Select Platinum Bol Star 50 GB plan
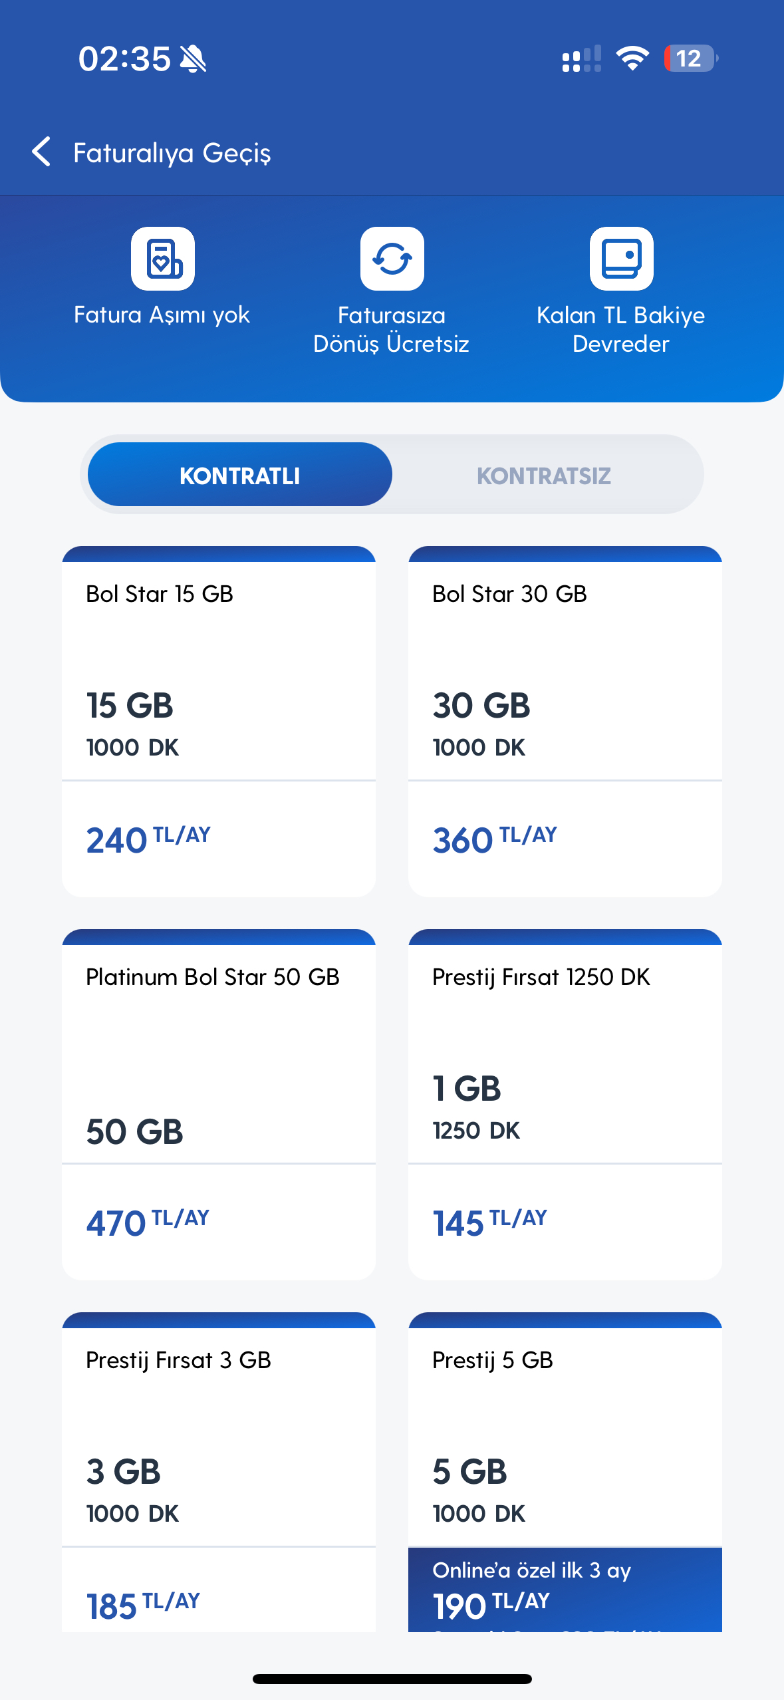The width and height of the screenshot is (784, 1700). [219, 1105]
